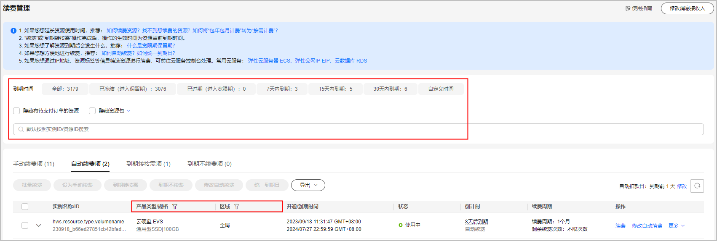Open 弹性云服务器 ECS link
717x241 pixels.
tap(269, 61)
